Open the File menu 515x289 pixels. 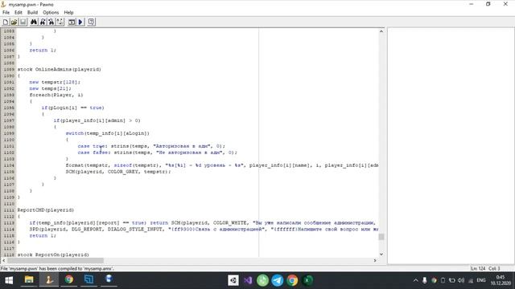pyautogui.click(x=6, y=13)
